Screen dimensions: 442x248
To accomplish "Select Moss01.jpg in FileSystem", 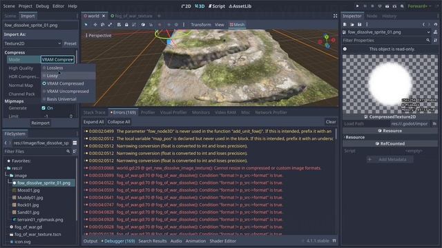I will point(28,190).
